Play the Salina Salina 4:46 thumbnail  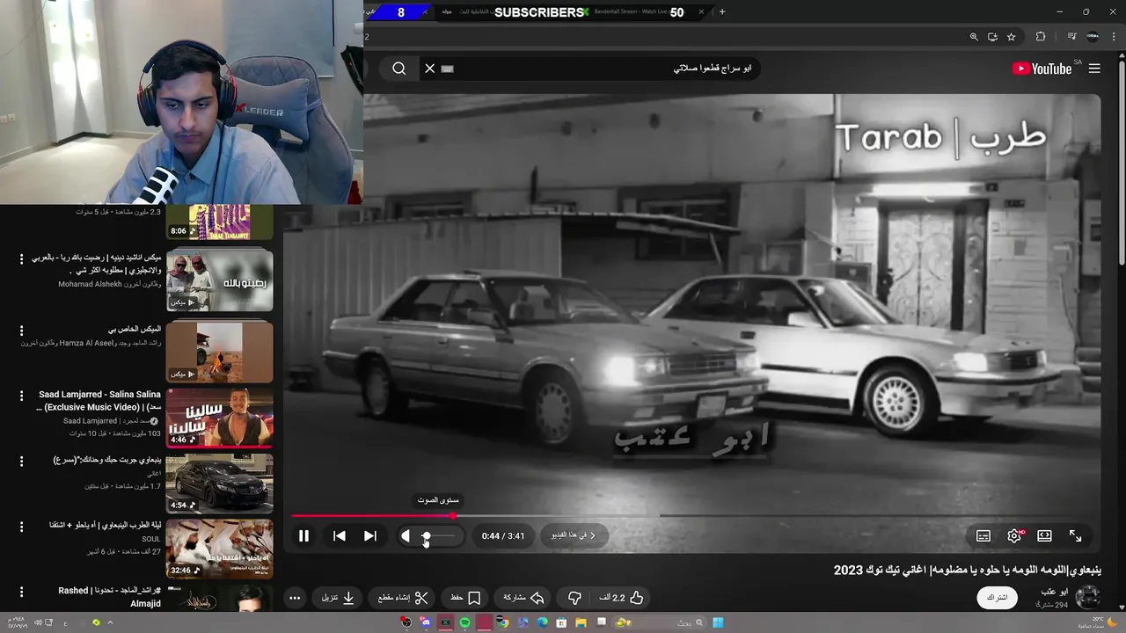click(x=220, y=418)
